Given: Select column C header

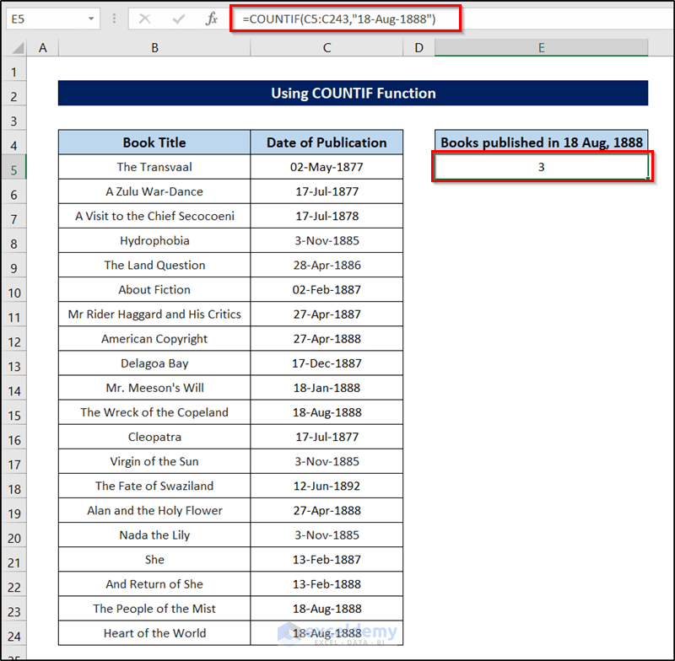Looking at the screenshot, I should (327, 48).
